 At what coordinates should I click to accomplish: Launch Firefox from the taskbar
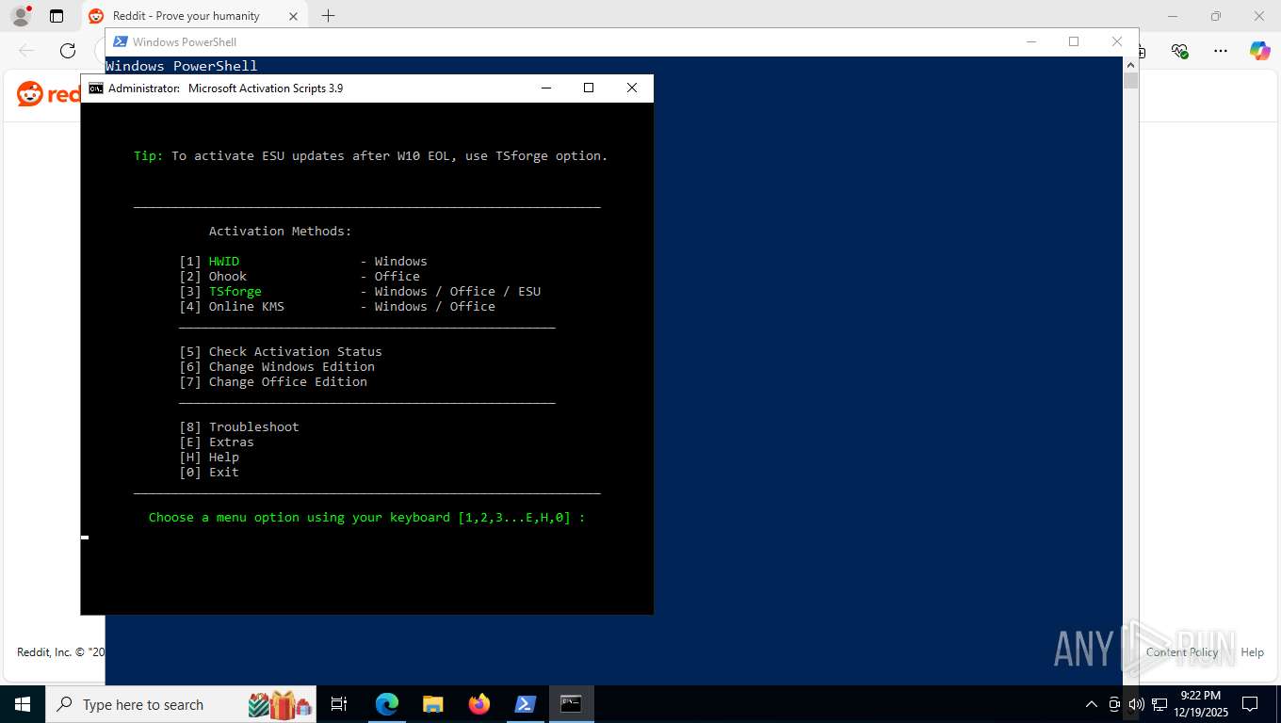(x=479, y=704)
